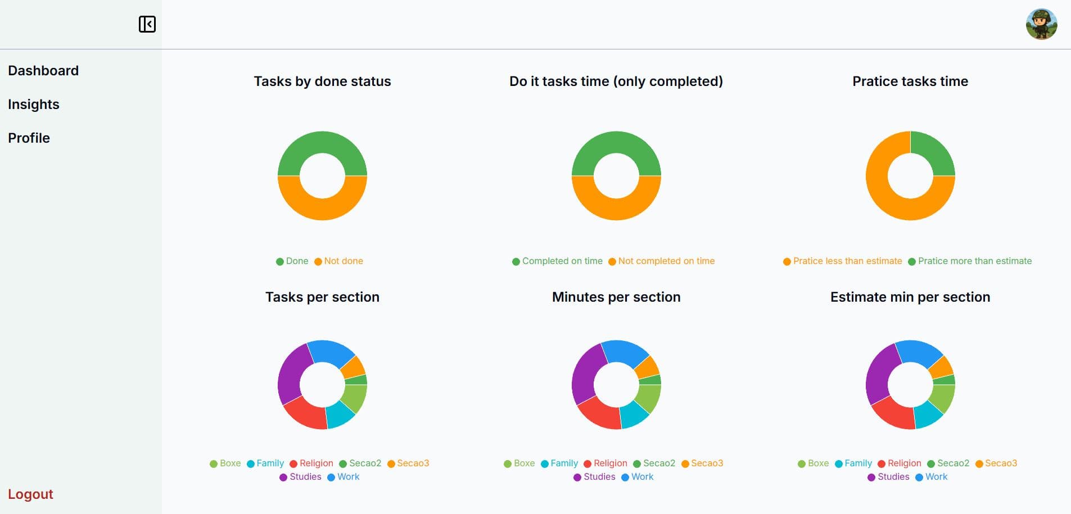Toggle the Done legend item
This screenshot has height=514, width=1071.
pos(292,261)
